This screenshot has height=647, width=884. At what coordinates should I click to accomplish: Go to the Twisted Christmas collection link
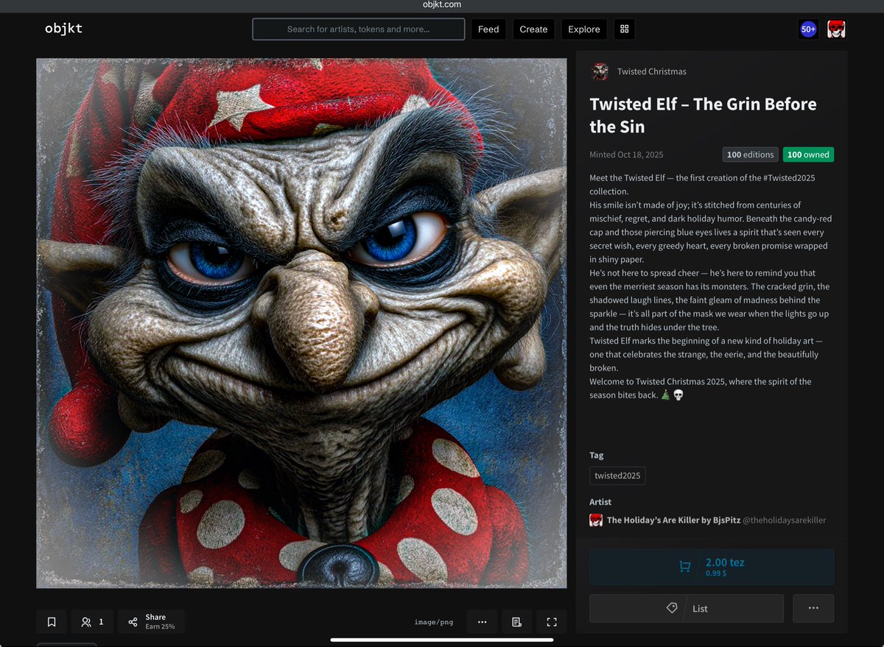tap(652, 71)
